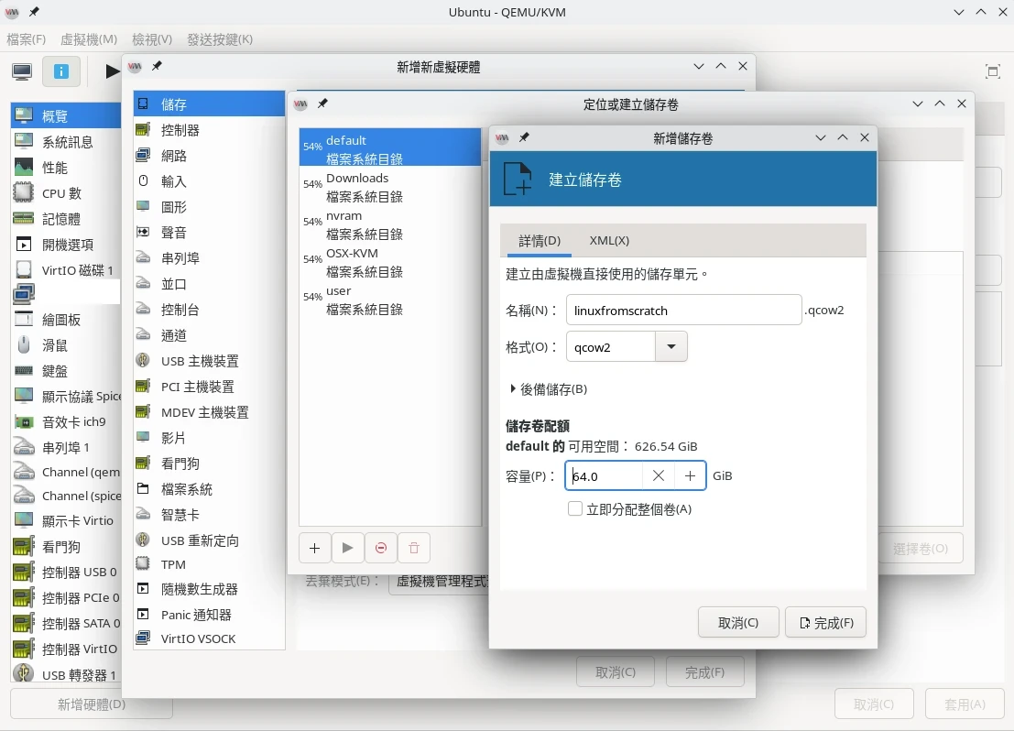This screenshot has height=731, width=1014.
Task: Open the 格式 qcow2 dropdown
Action: 671,347
